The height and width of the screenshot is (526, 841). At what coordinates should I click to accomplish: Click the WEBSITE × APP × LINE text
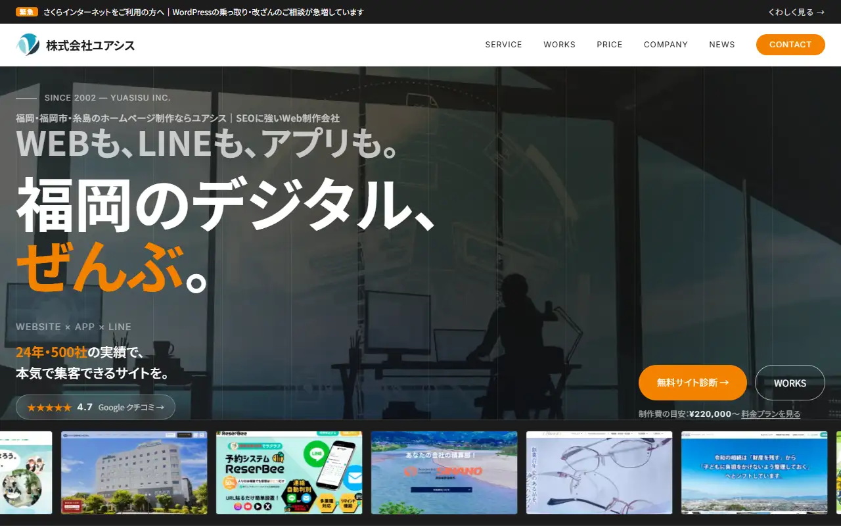pyautogui.click(x=74, y=327)
